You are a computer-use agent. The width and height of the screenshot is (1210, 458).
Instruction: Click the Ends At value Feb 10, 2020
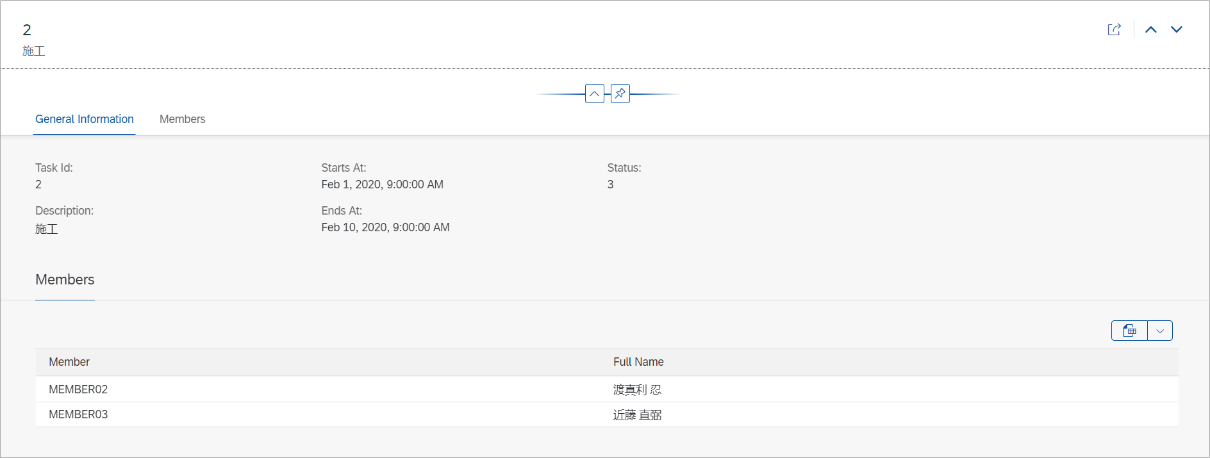[x=385, y=227]
